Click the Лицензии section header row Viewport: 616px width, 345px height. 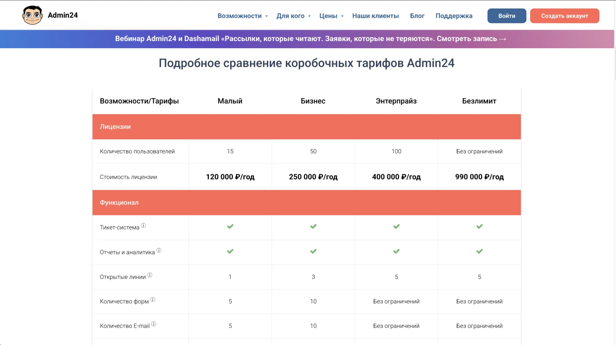307,127
